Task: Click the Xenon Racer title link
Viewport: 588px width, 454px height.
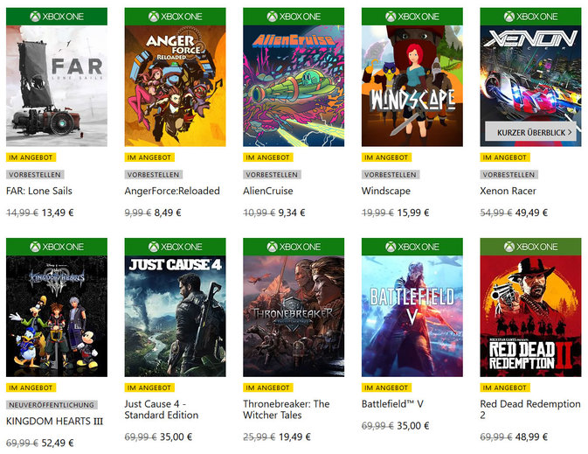Action: pos(508,191)
